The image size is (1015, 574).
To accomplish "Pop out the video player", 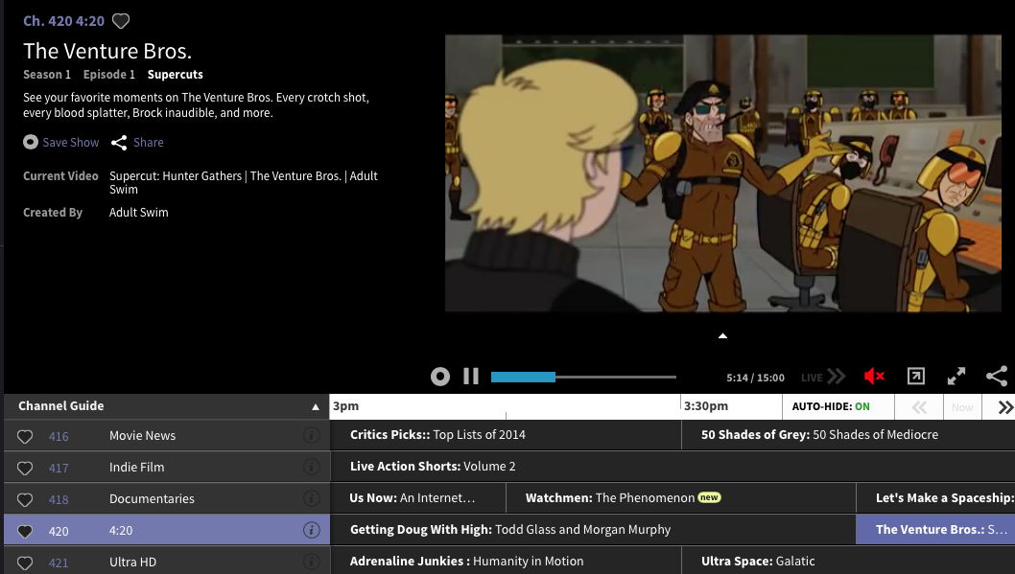I will [916, 377].
